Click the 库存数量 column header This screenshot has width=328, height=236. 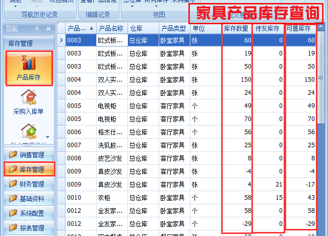pos(236,28)
